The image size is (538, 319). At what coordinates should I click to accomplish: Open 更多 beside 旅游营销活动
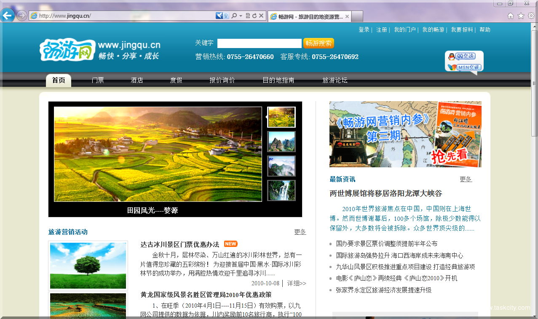coord(300,232)
